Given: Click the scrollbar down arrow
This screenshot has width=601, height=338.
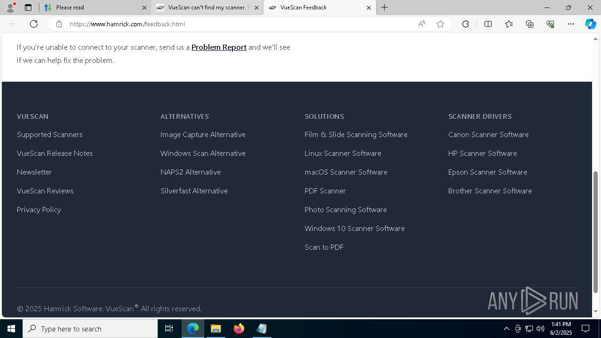Looking at the screenshot, I should (x=596, y=311).
